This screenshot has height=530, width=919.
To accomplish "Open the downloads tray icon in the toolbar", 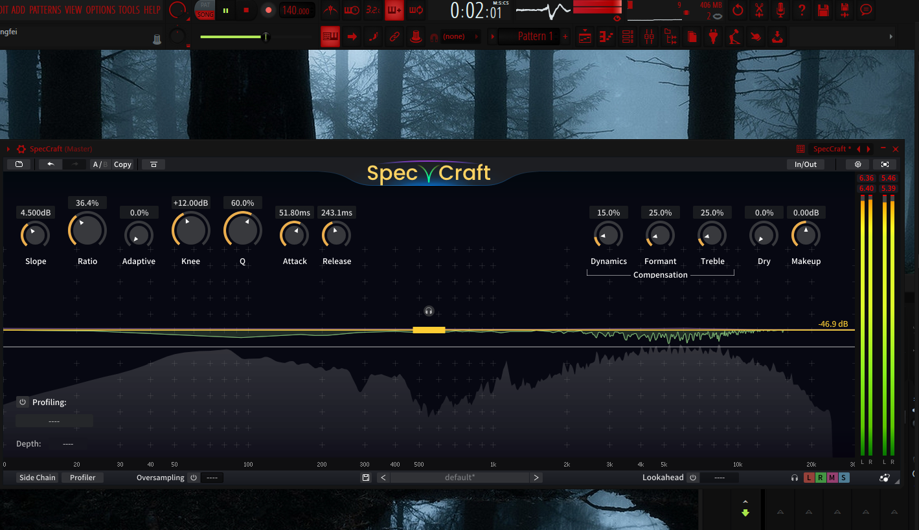I will (777, 37).
